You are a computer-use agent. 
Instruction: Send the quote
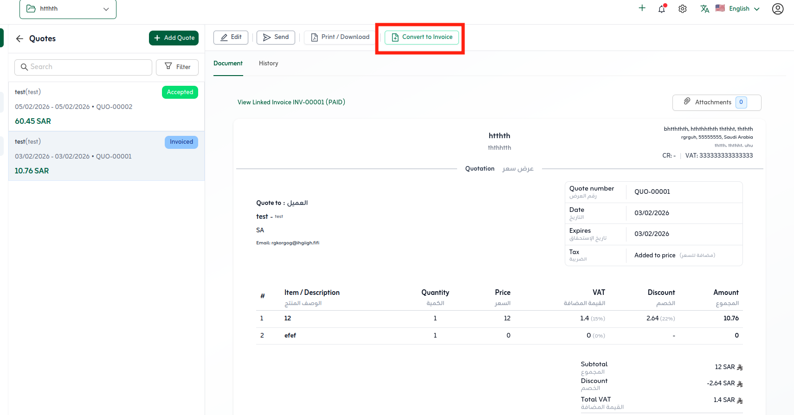(276, 37)
